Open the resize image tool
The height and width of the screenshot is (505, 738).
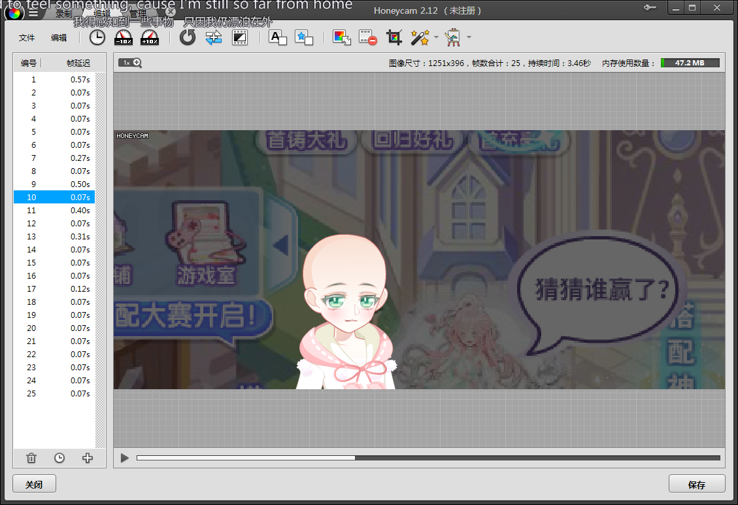tap(342, 37)
